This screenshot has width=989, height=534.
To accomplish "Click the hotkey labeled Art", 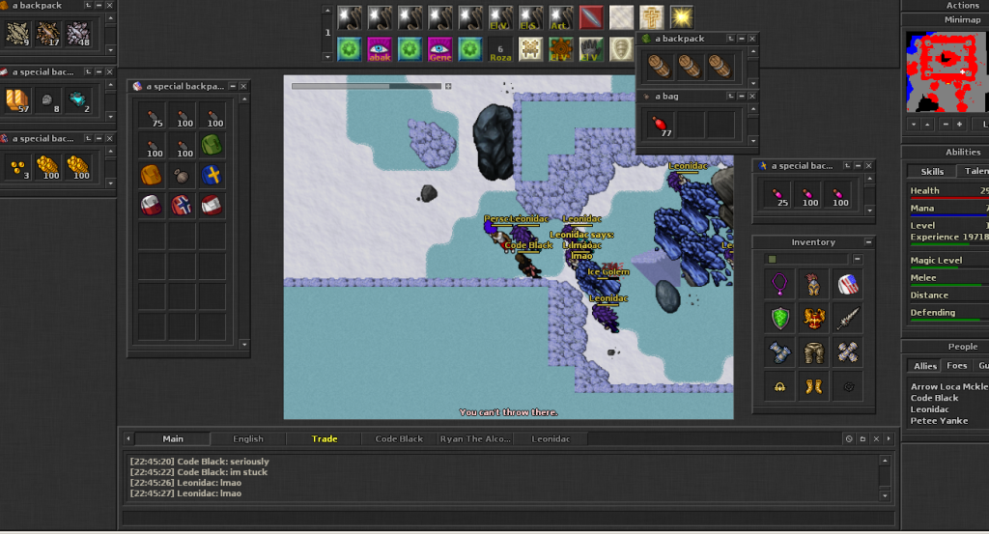I will [x=561, y=17].
